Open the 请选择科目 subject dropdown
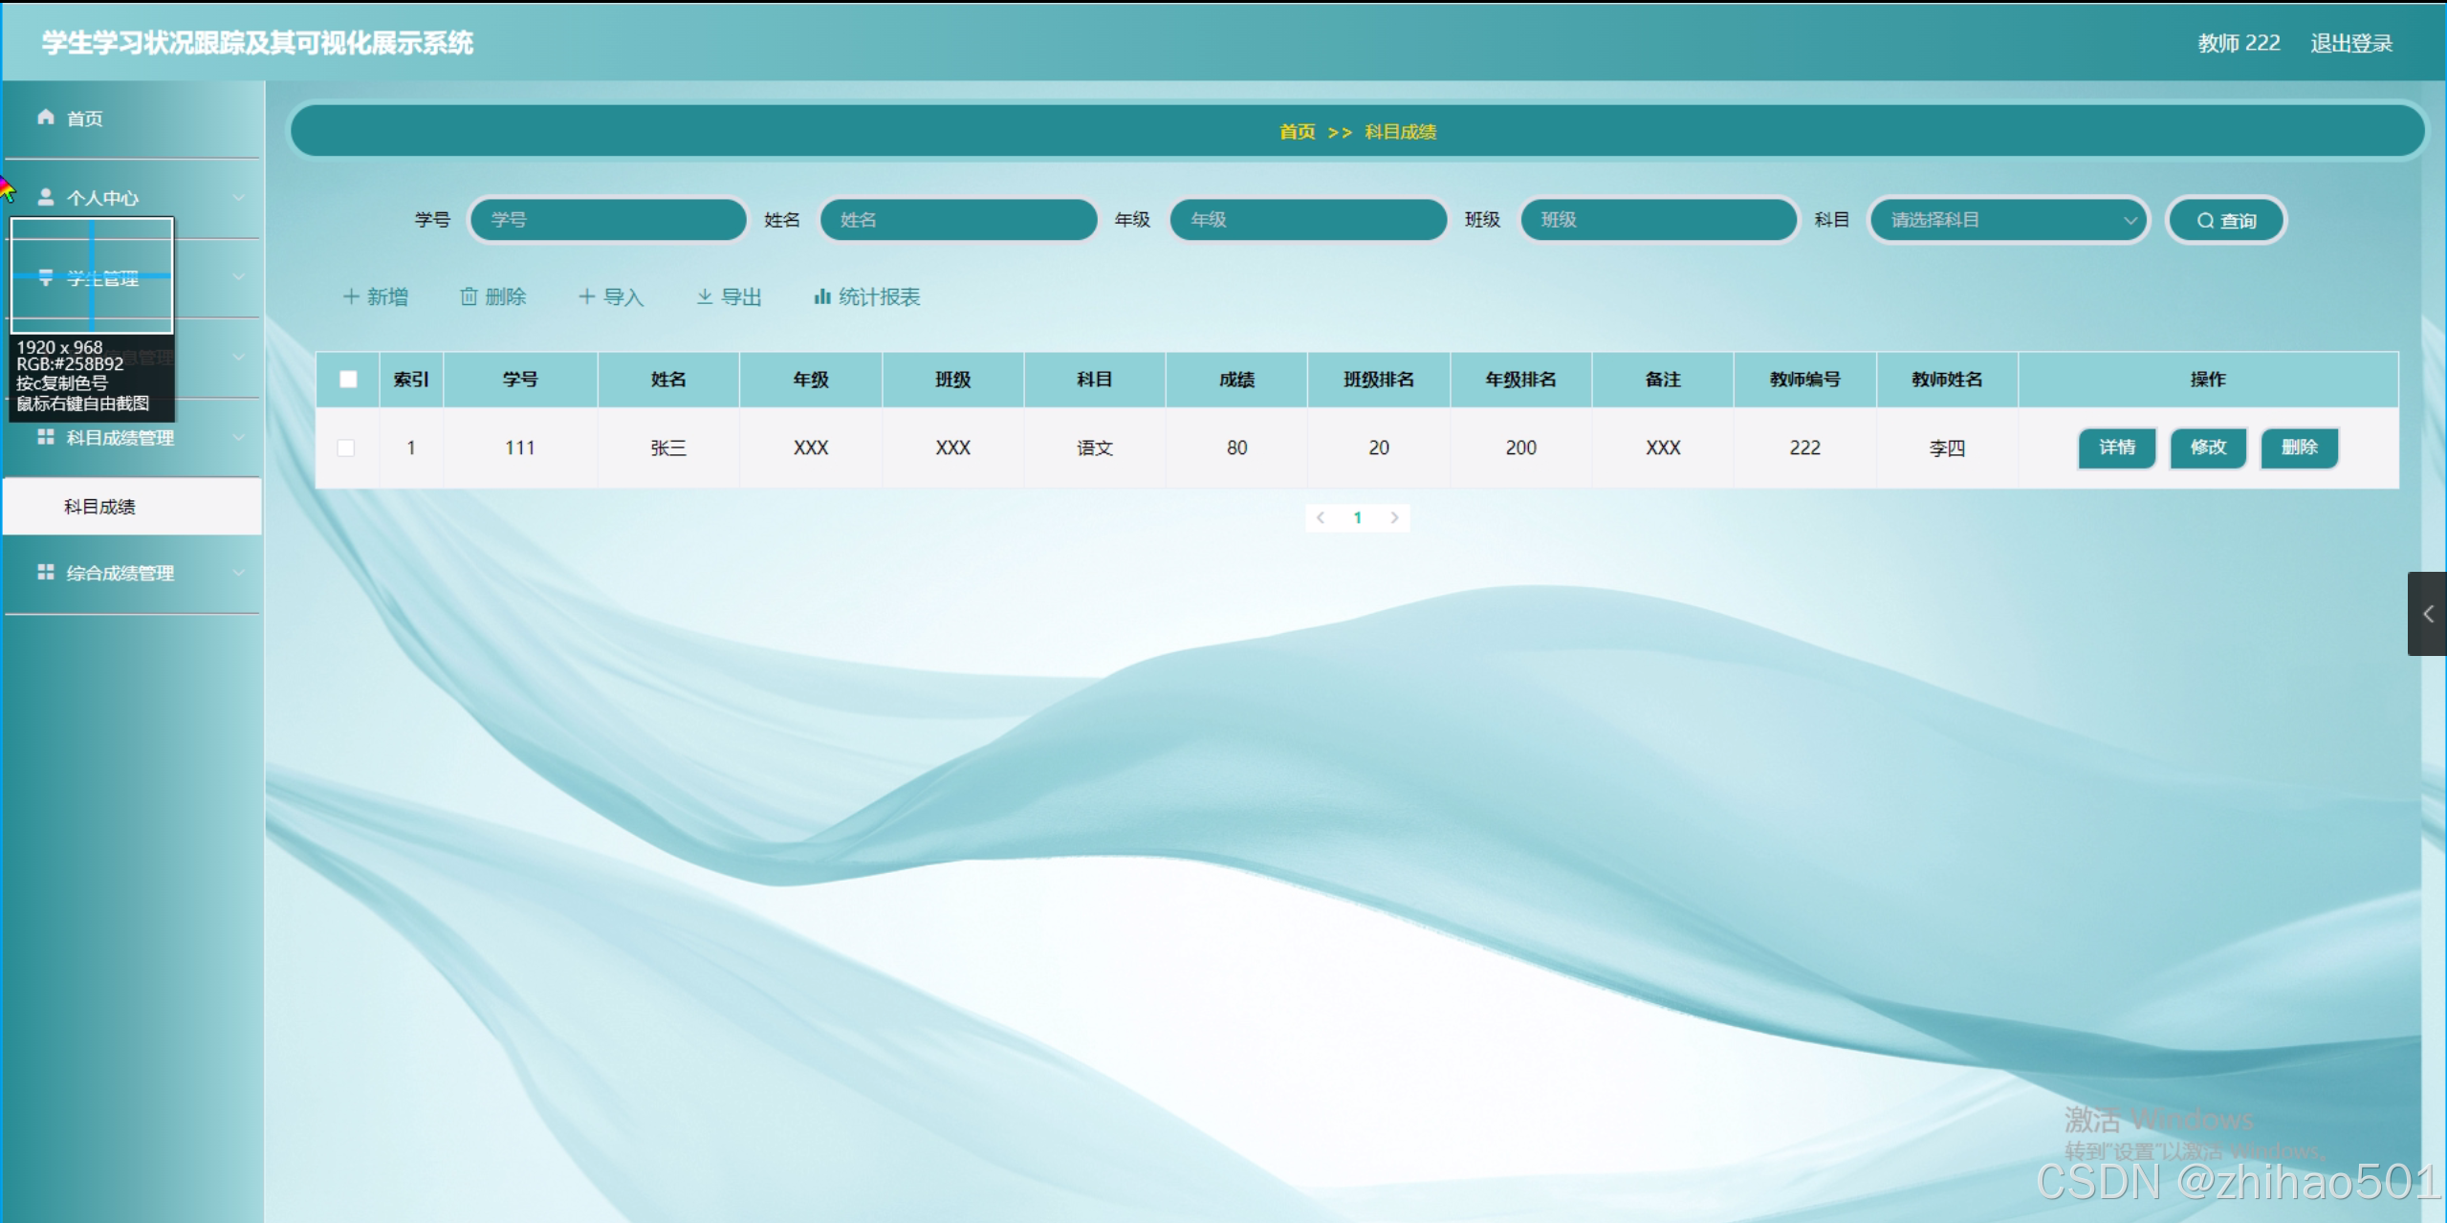Screen dimensions: 2447x1223 2008,220
